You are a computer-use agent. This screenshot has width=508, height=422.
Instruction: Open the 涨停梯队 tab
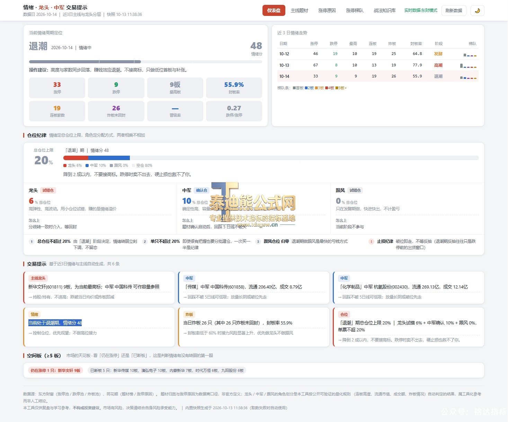(x=355, y=10)
